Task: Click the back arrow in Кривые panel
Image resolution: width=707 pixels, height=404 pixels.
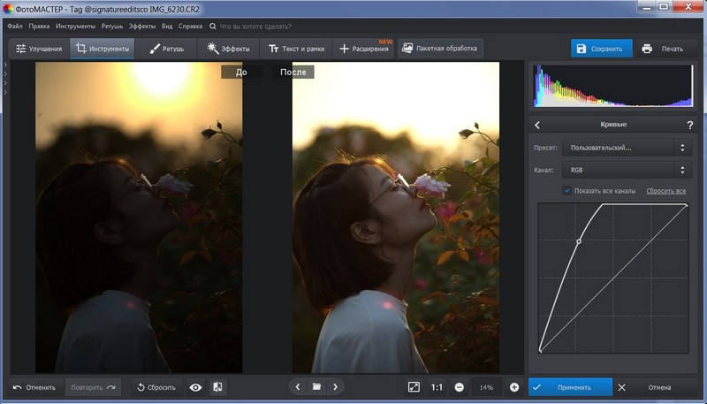Action: [538, 125]
